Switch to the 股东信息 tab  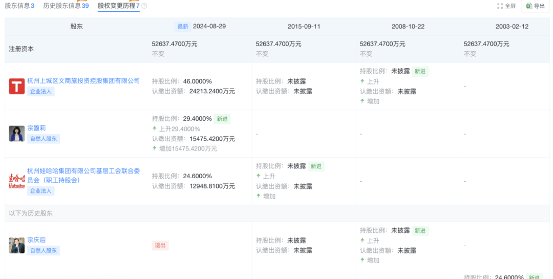pos(19,6)
